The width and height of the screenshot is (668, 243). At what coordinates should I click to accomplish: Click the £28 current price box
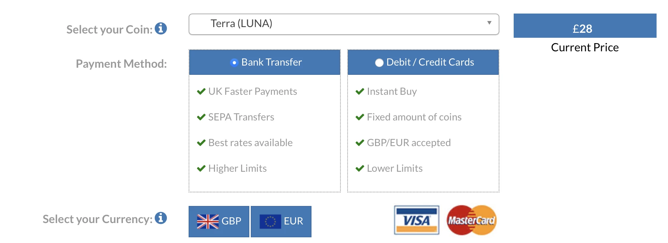click(x=585, y=26)
